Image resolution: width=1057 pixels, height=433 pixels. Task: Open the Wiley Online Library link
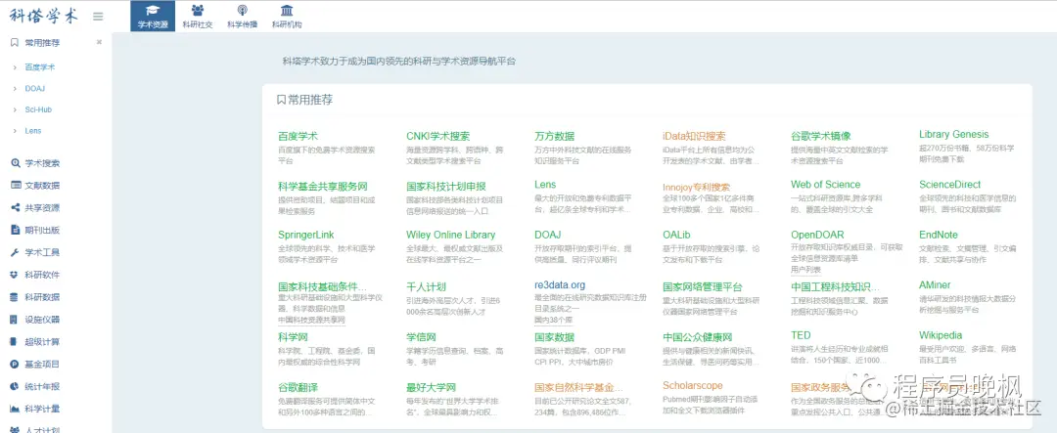[451, 235]
